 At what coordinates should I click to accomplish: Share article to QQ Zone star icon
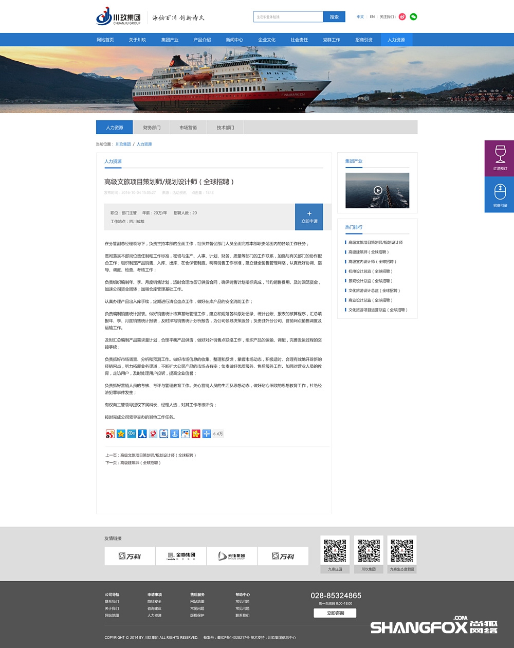121,434
